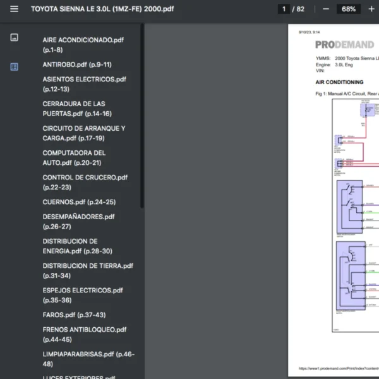
Task: Click the zoom out minus button
Action: (x=326, y=9)
